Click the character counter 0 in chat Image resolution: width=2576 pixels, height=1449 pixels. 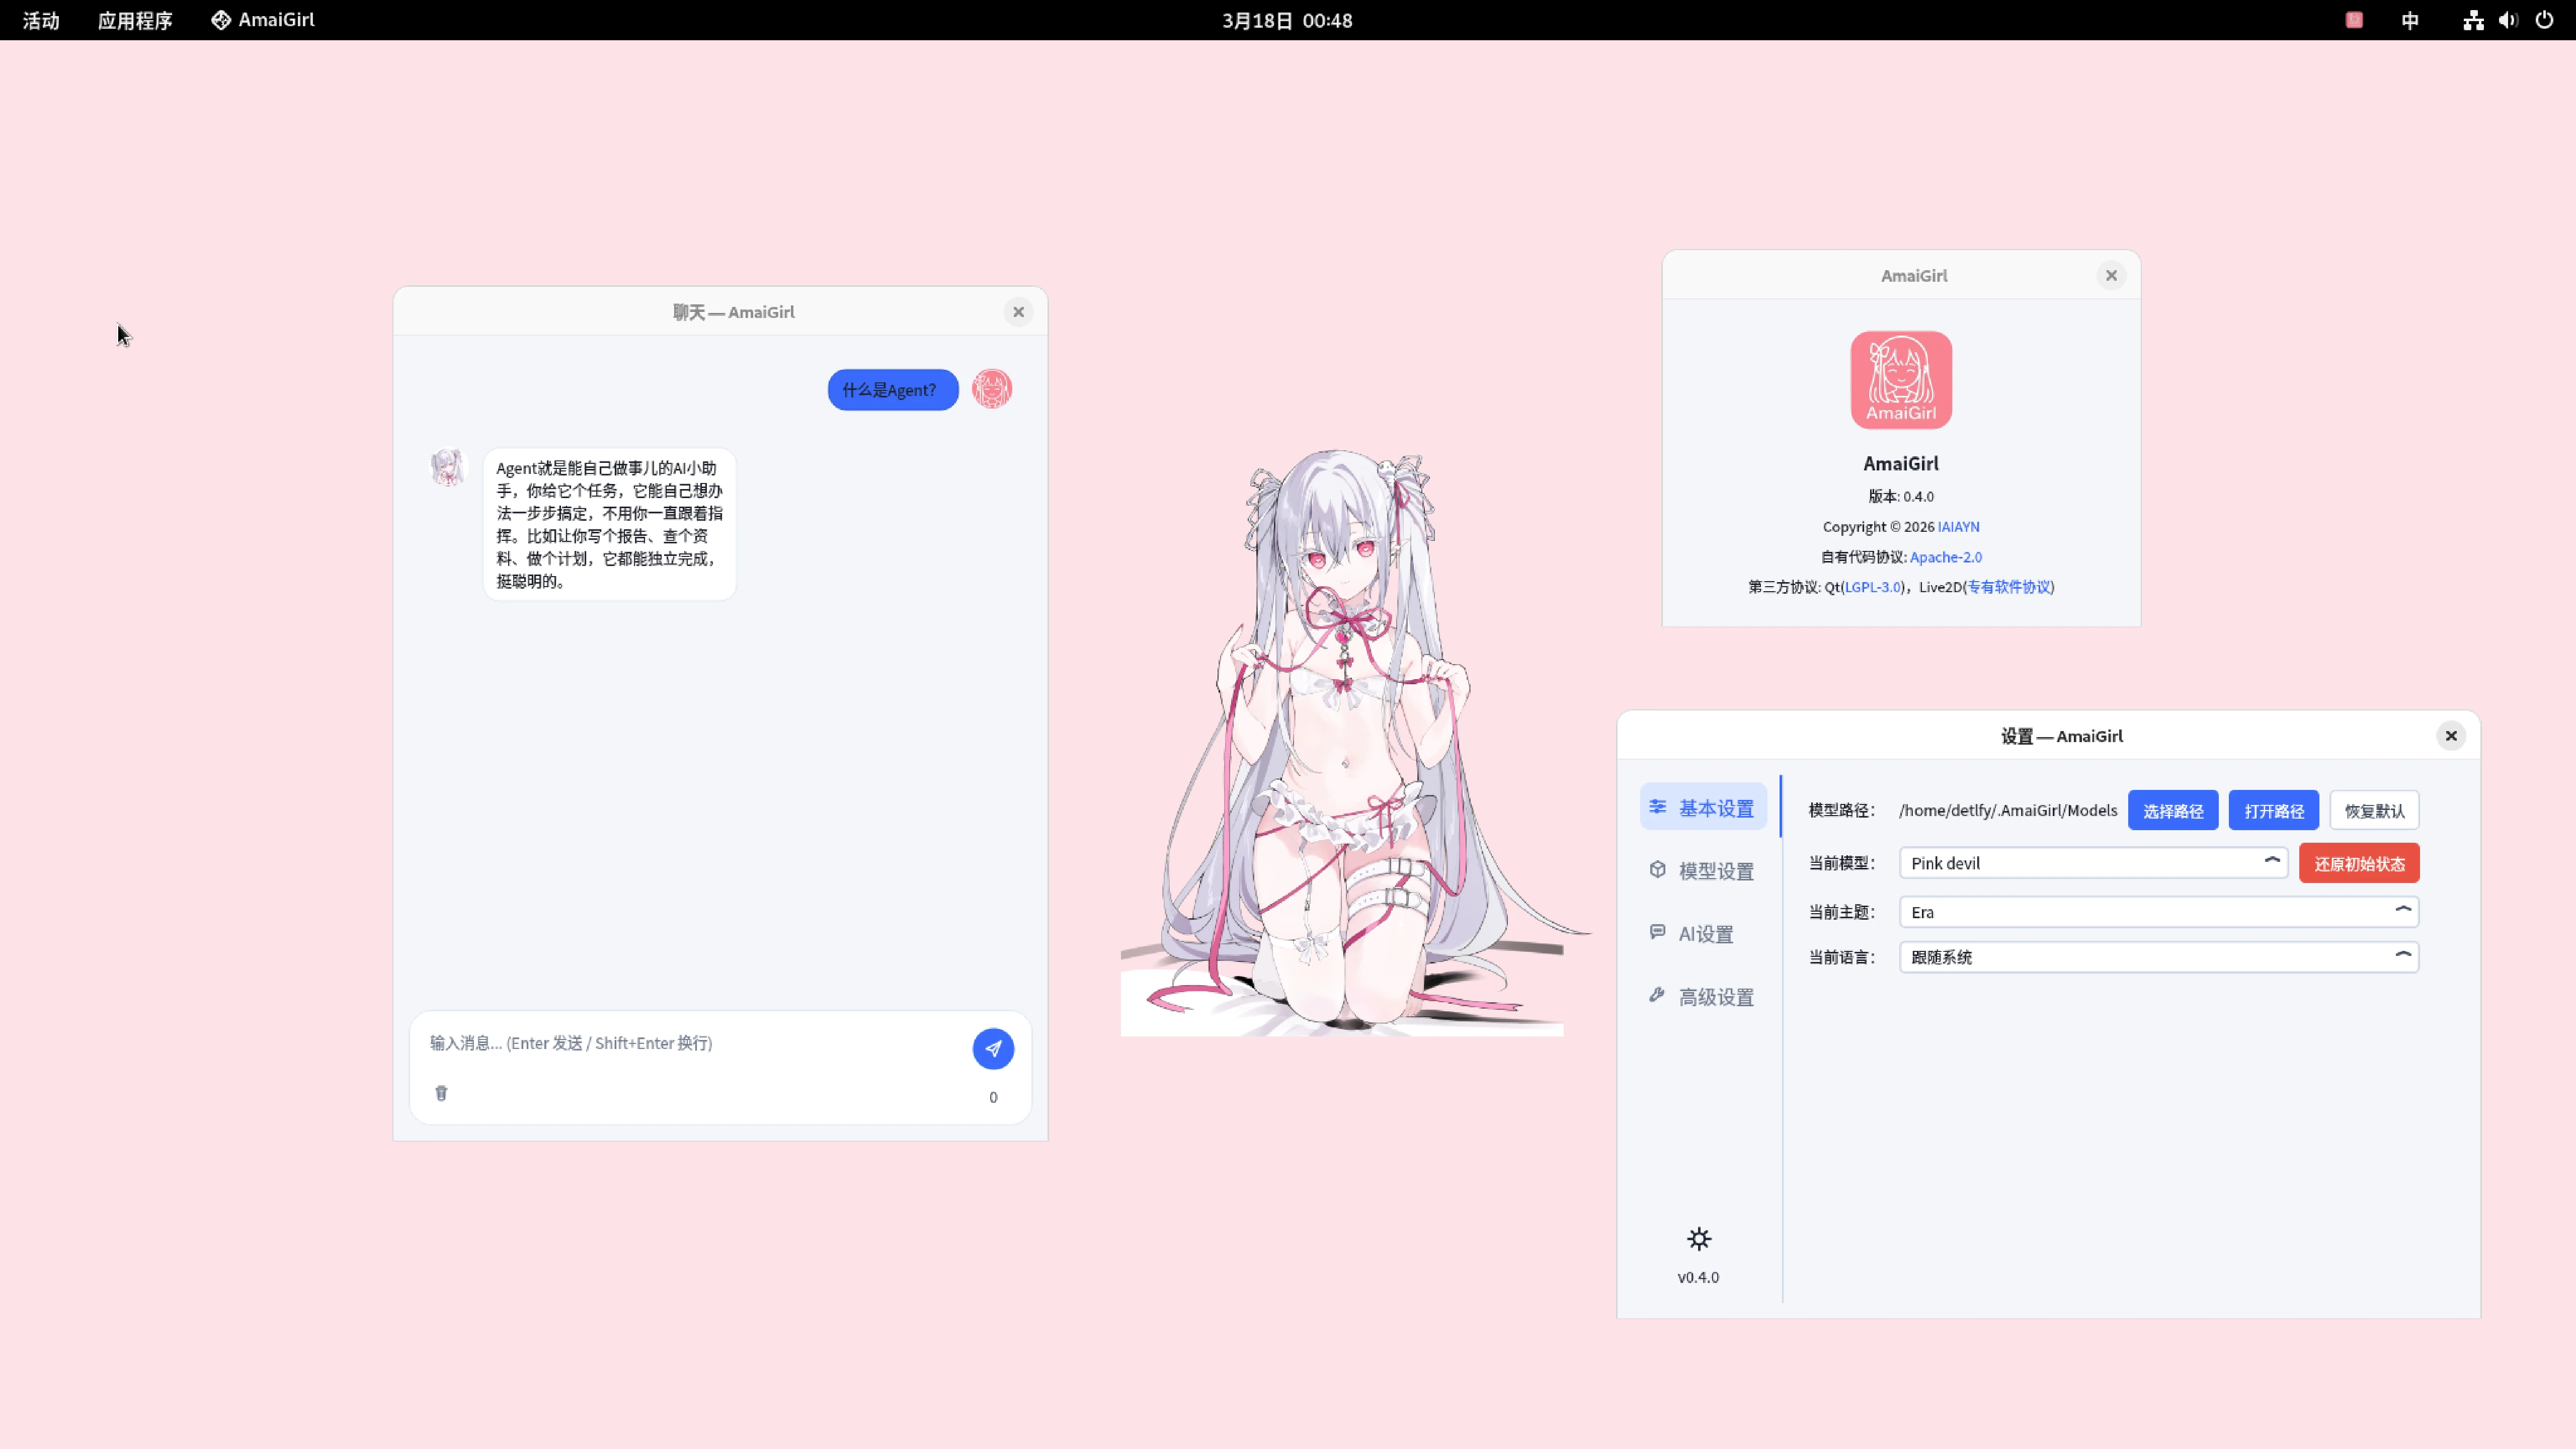pos(993,1097)
